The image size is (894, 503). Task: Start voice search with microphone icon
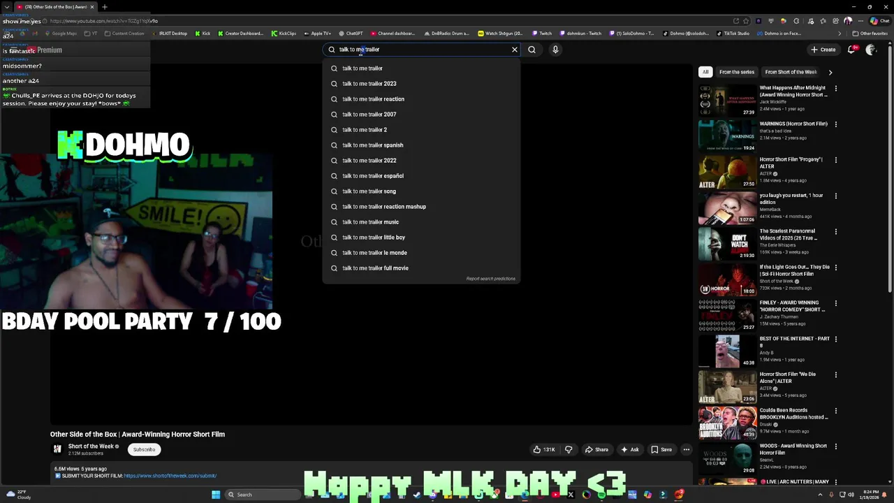point(555,50)
